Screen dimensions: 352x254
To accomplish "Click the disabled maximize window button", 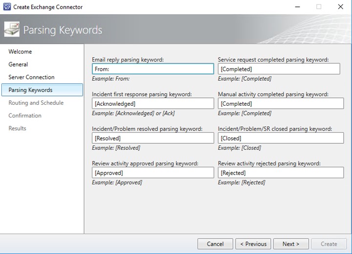I will click(x=319, y=7).
